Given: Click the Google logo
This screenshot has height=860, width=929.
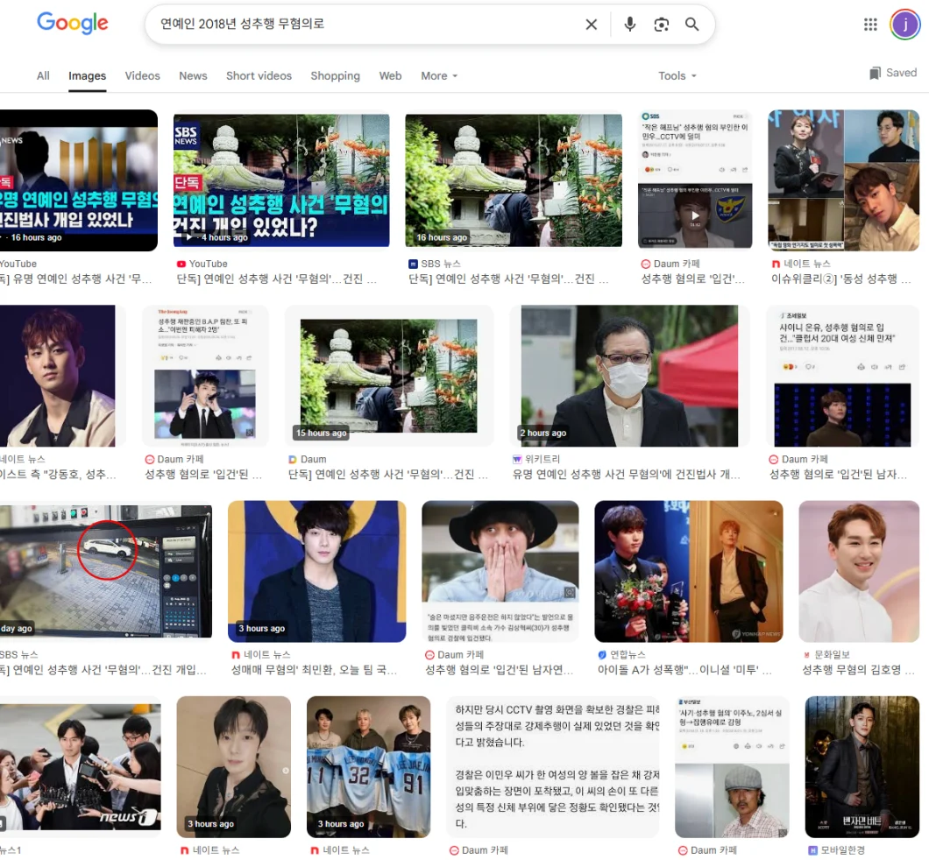Looking at the screenshot, I should pyautogui.click(x=72, y=24).
